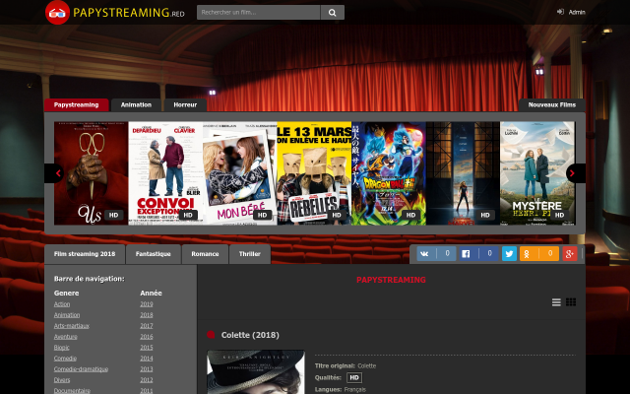The height and width of the screenshot is (394, 630).
Task: Select Film streaming 2018 tab
Action: pyautogui.click(x=85, y=254)
